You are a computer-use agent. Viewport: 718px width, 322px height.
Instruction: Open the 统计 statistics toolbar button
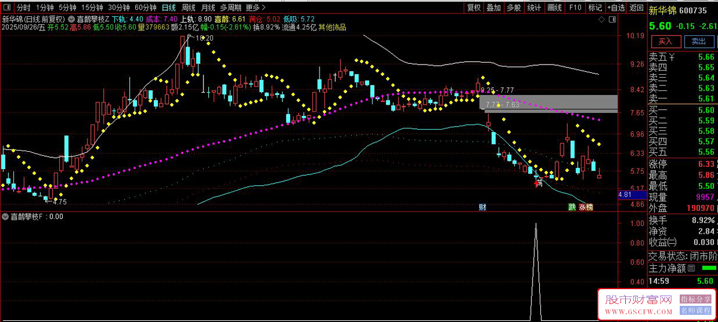click(x=534, y=8)
